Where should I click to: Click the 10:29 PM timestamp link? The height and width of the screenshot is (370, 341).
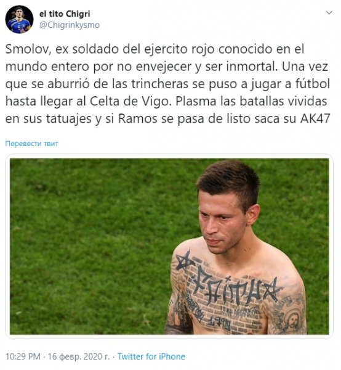click(23, 356)
